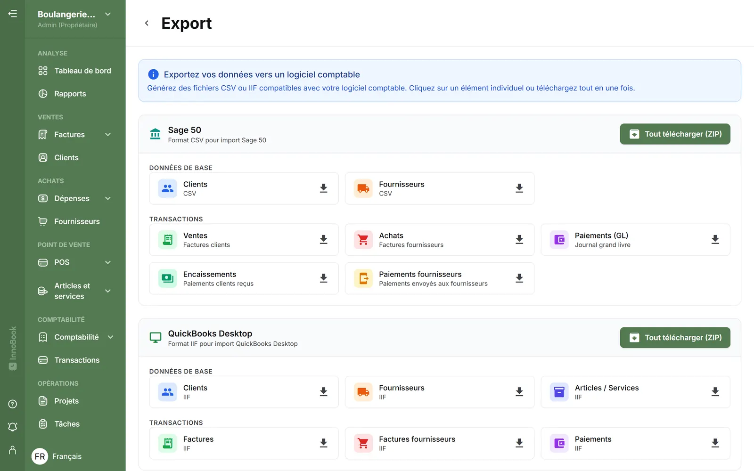Image resolution: width=754 pixels, height=471 pixels.
Task: Change language via FR Français selector
Action: [57, 456]
